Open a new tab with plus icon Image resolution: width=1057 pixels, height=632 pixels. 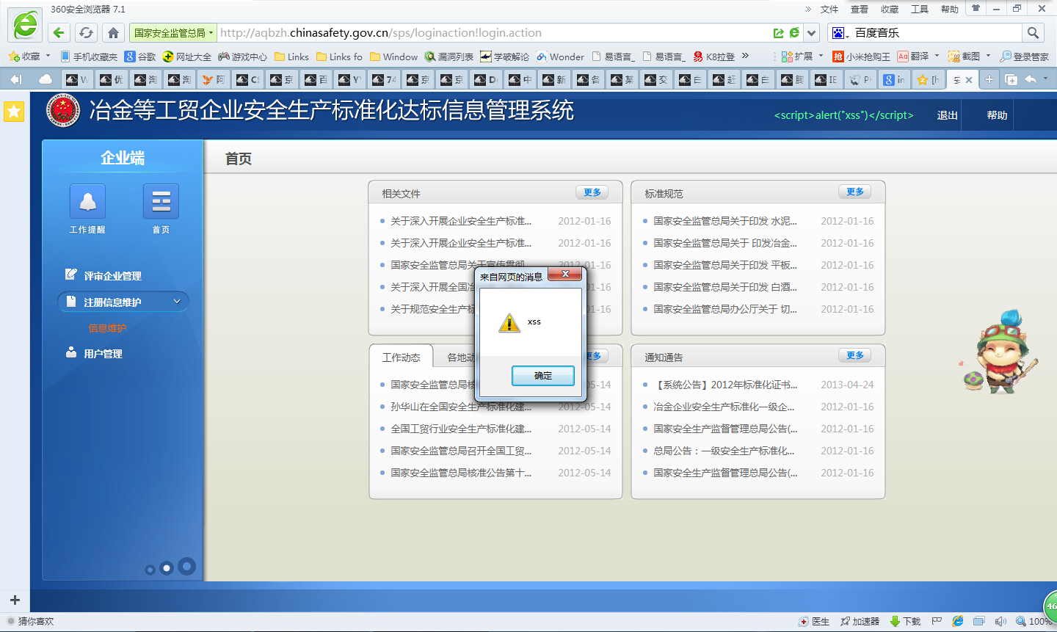click(x=989, y=79)
